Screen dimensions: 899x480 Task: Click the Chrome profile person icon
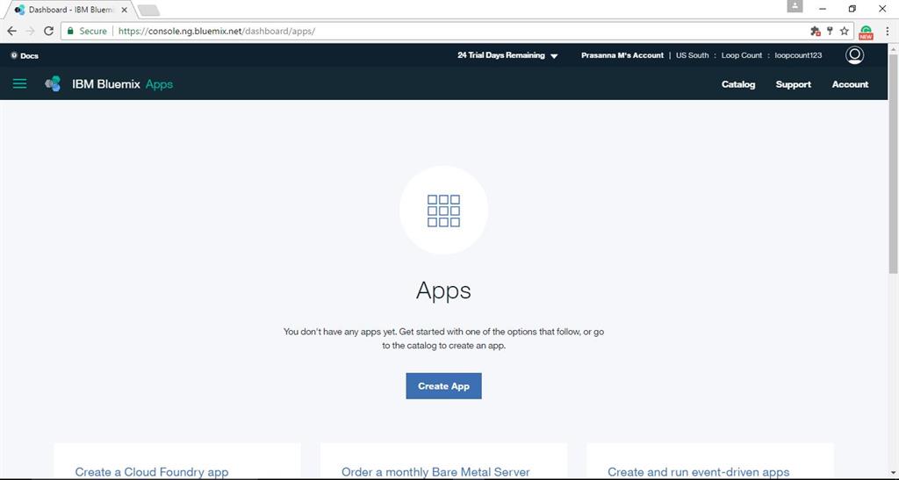click(795, 6)
